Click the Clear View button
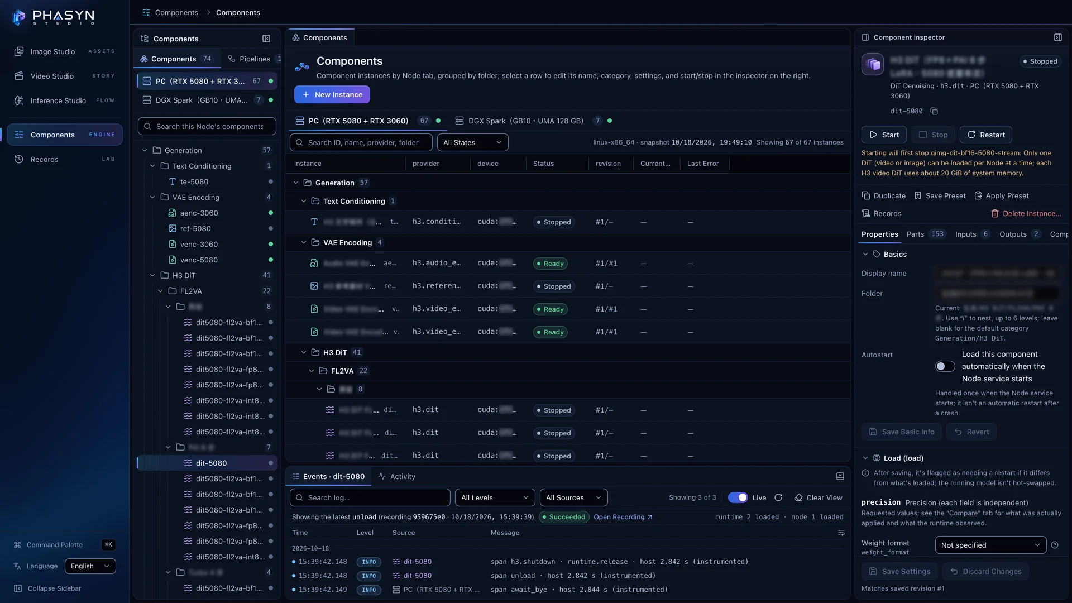Viewport: 1072px width, 603px height. point(818,497)
